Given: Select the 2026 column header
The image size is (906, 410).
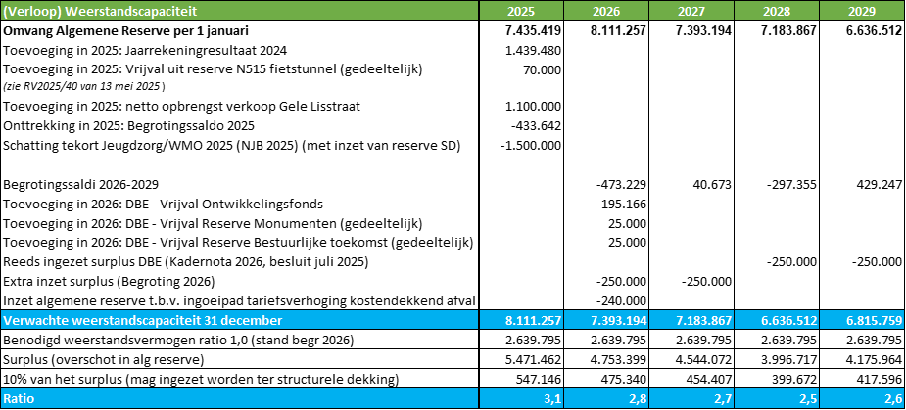Looking at the screenshot, I should (x=606, y=10).
